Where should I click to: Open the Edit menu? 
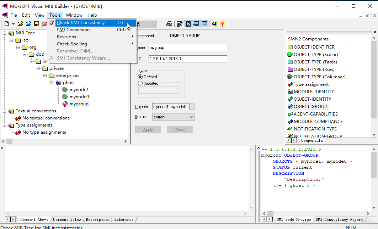coord(26,15)
